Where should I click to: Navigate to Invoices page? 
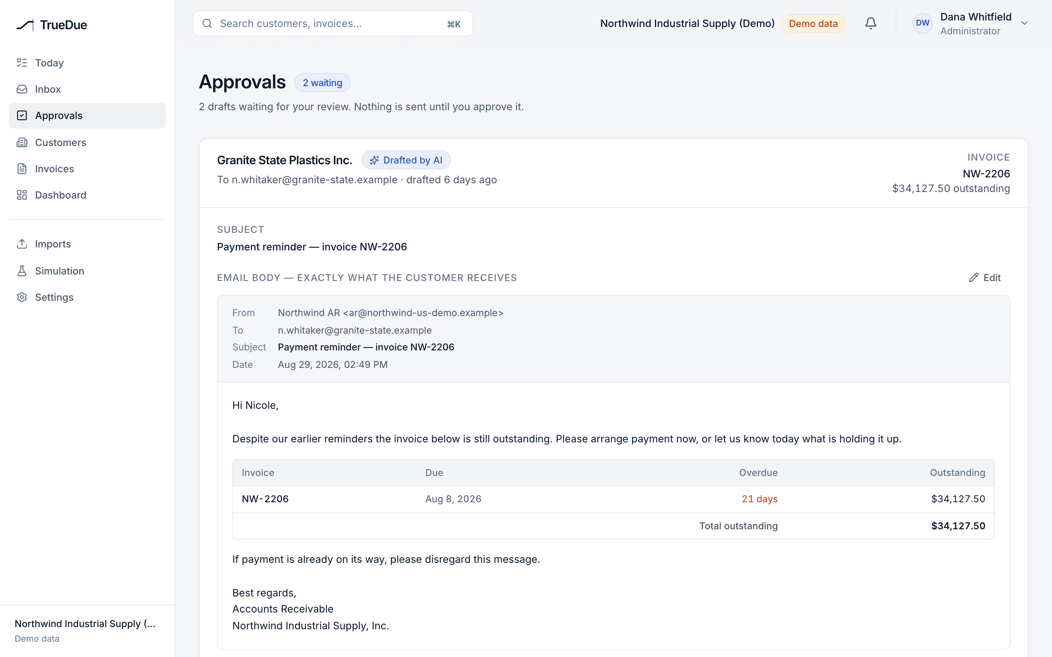[87, 169]
